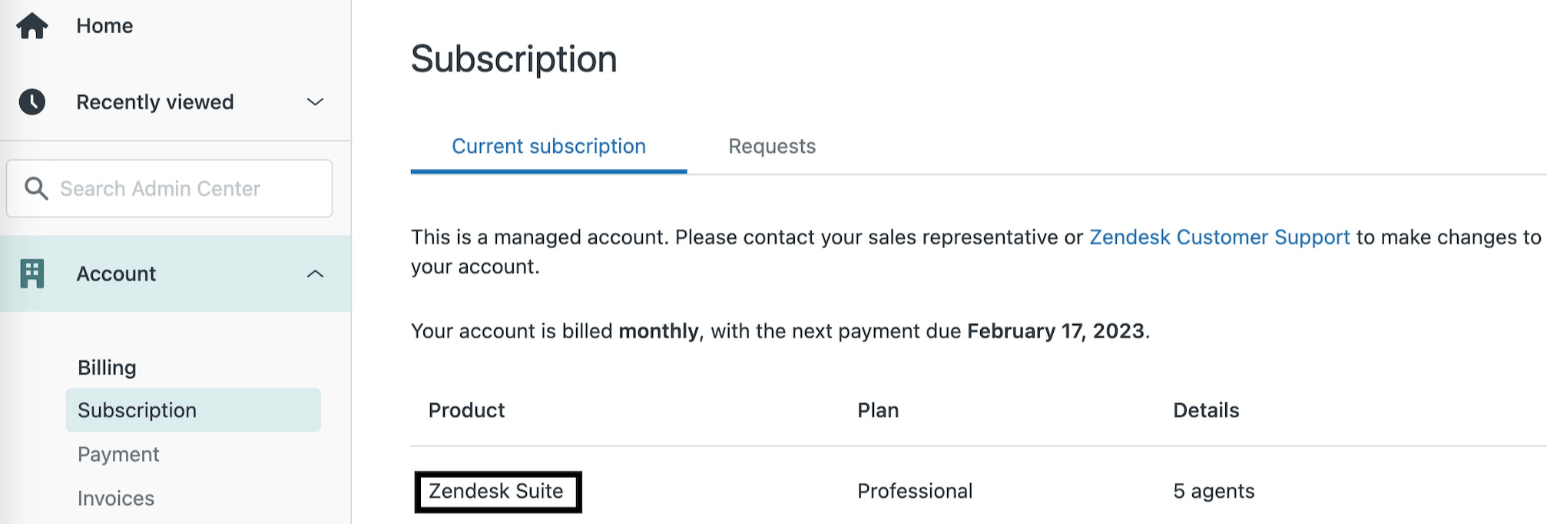Click the Professional plan cell
Viewport: 1547px width, 524px height.
coord(915,491)
